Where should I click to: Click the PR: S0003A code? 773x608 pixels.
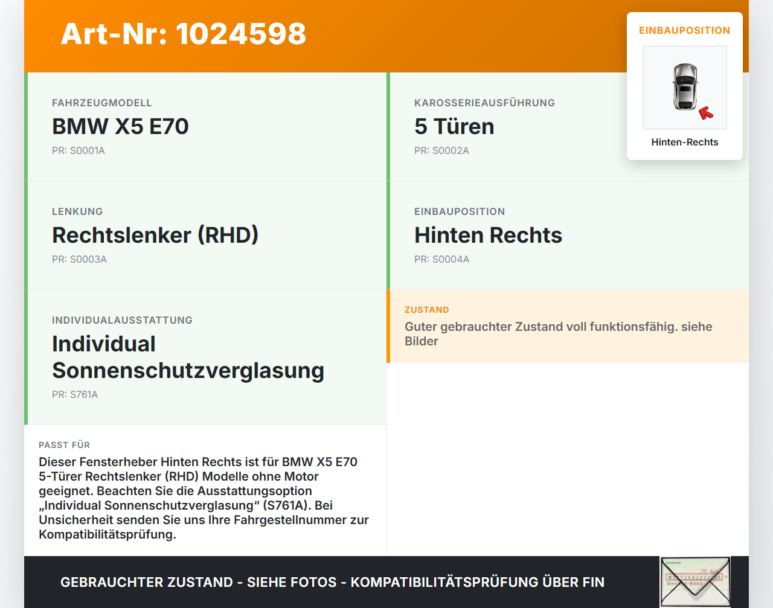click(x=79, y=259)
